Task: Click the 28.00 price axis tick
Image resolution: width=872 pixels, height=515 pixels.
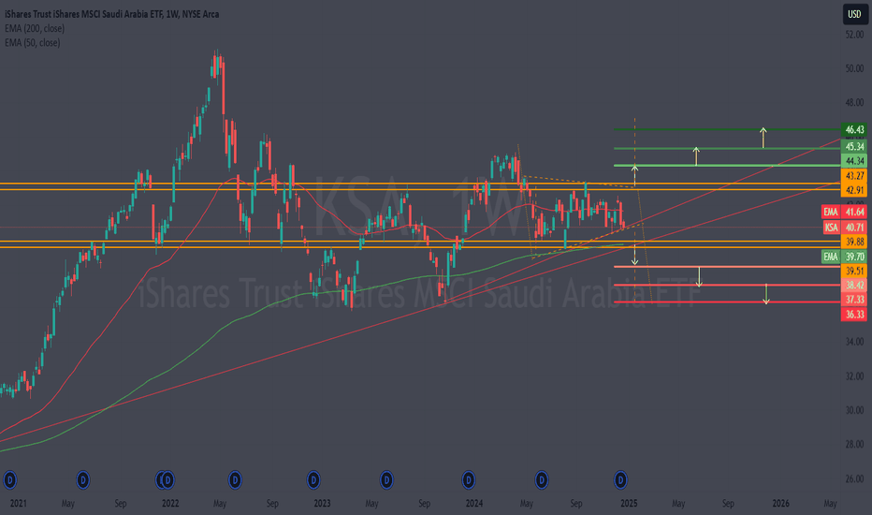Action: pyautogui.click(x=854, y=444)
